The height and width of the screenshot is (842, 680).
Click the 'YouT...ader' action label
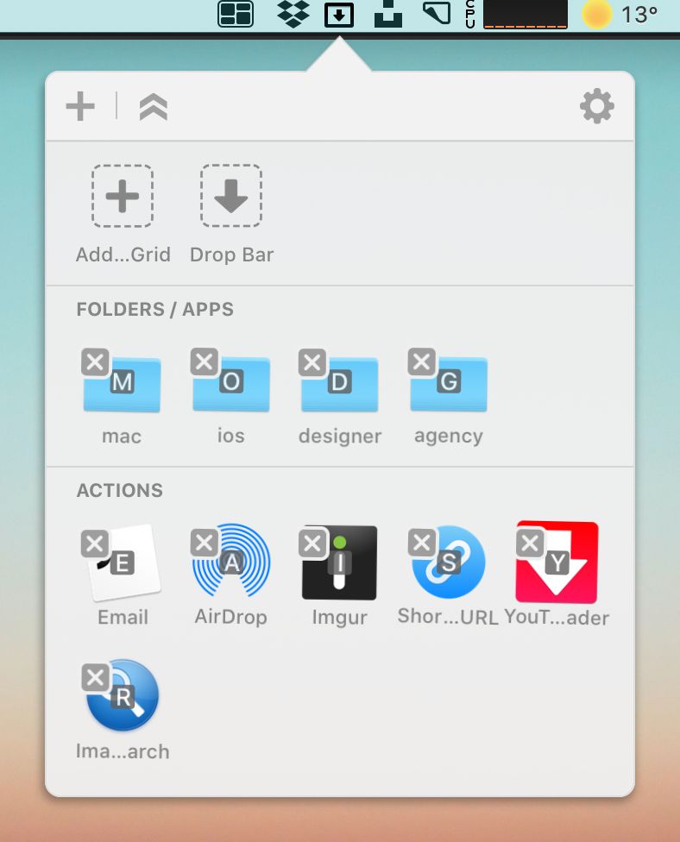click(557, 618)
